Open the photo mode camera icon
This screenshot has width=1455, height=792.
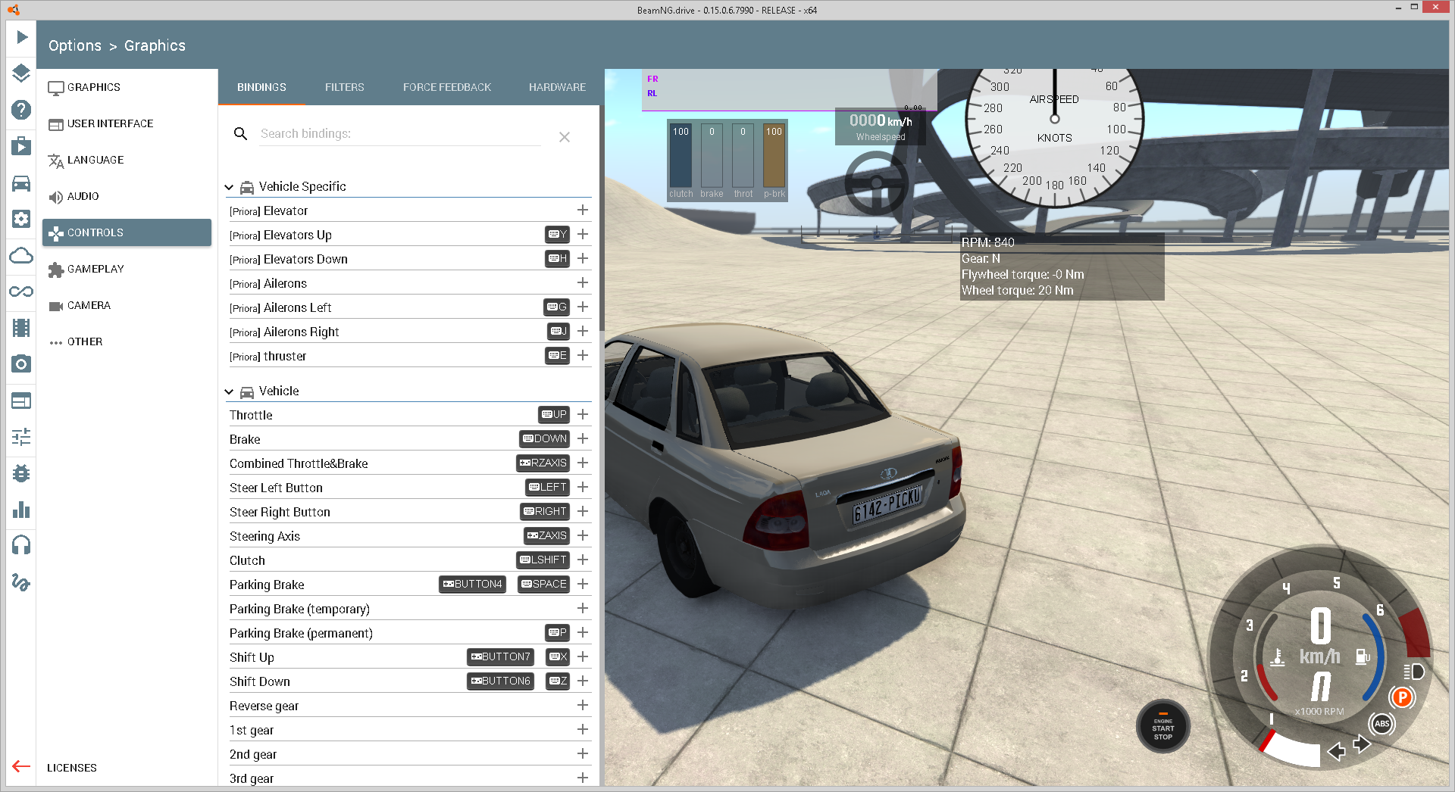21,364
